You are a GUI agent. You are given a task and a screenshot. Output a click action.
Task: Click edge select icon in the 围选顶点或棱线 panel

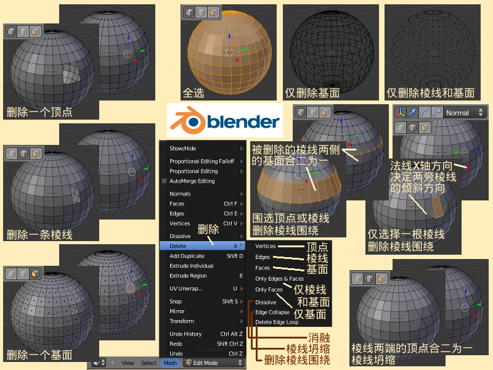coord(312,112)
